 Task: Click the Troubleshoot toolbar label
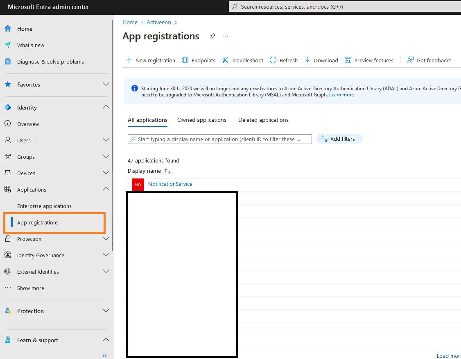pyautogui.click(x=247, y=60)
